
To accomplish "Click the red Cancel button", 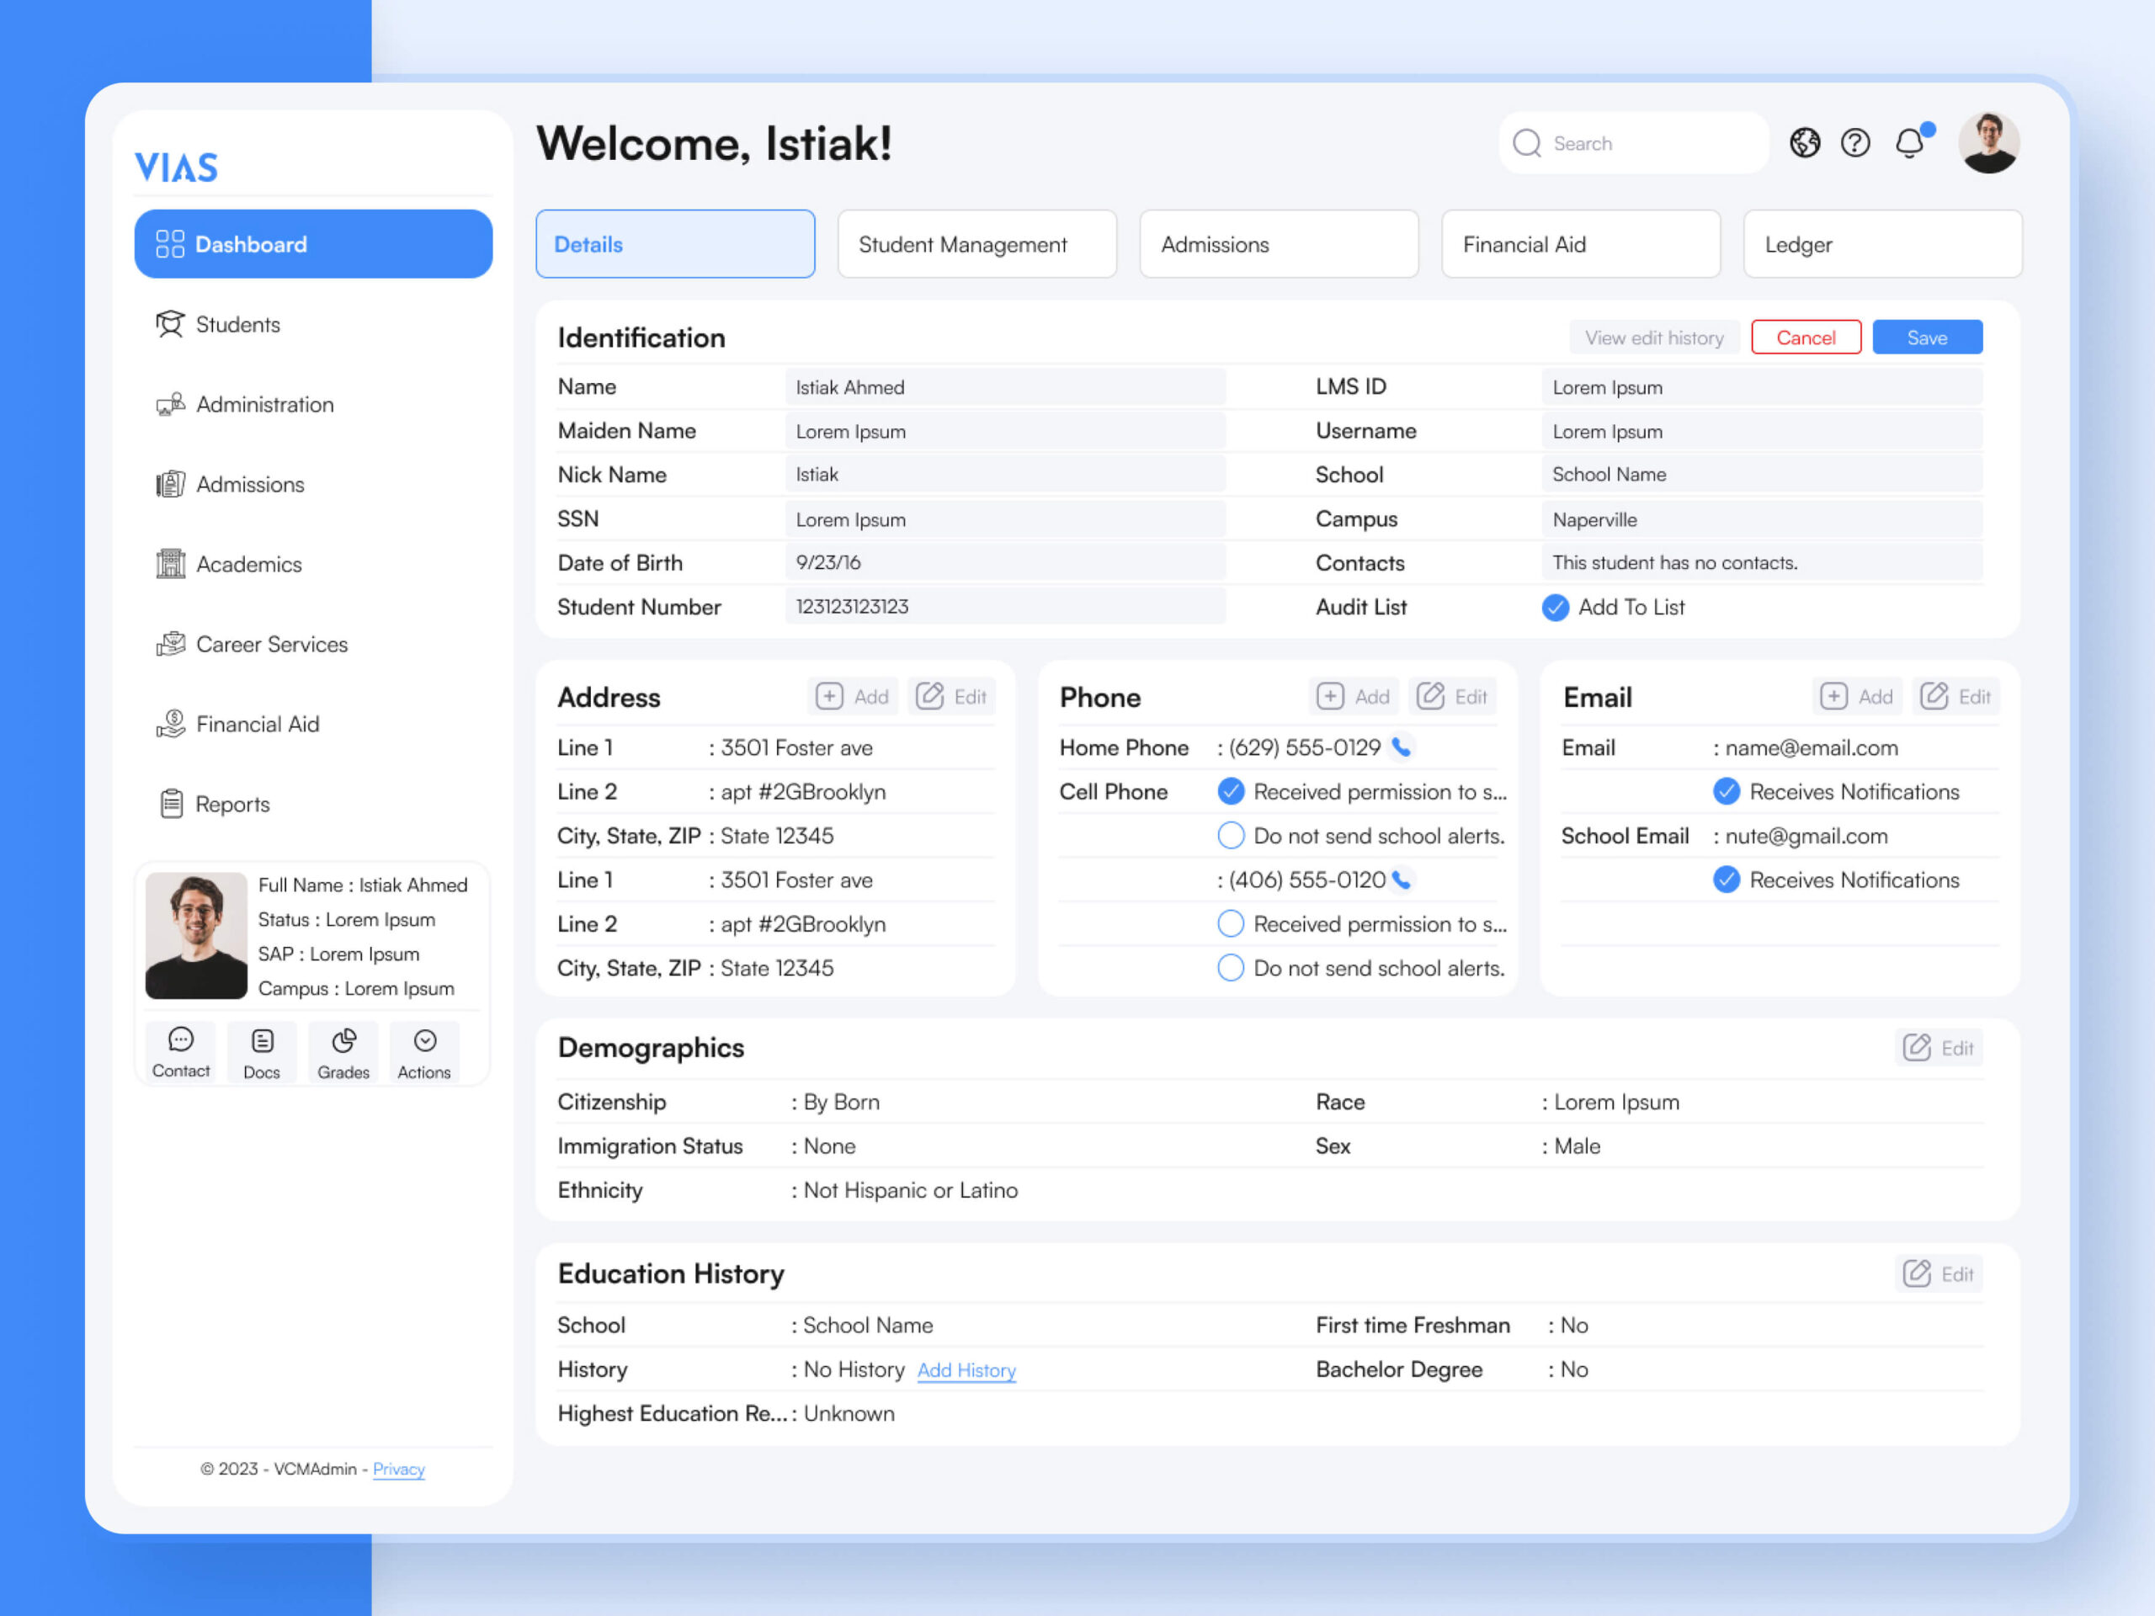I will [x=1806, y=337].
